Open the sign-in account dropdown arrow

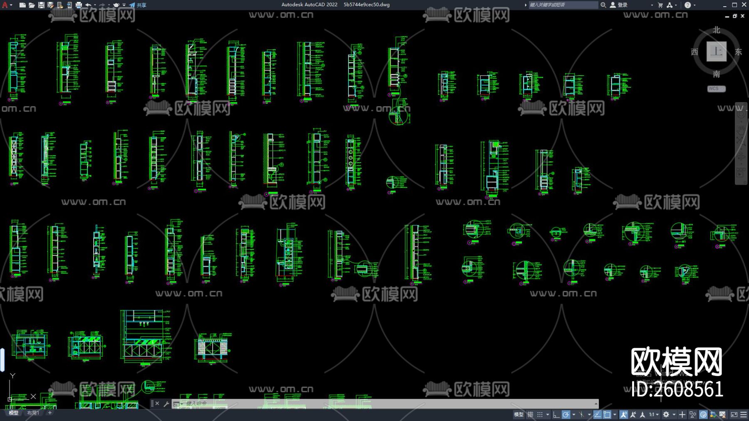pyautogui.click(x=652, y=5)
